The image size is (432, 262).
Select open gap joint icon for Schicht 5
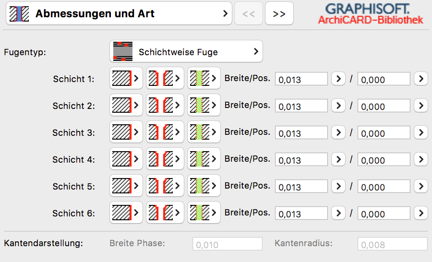pos(165,186)
